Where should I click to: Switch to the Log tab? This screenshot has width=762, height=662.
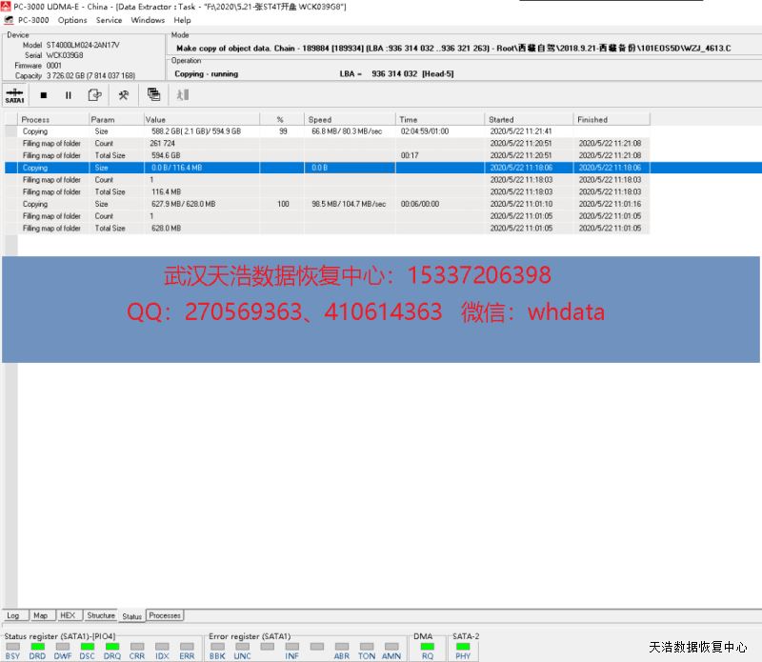tap(13, 616)
